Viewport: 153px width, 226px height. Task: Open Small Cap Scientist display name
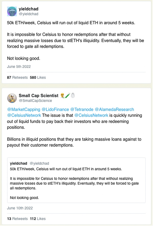click(39, 96)
